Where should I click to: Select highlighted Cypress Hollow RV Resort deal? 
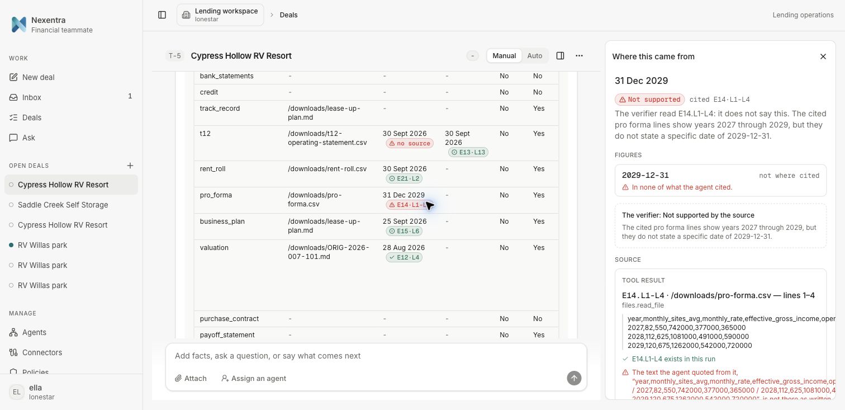coord(71,185)
